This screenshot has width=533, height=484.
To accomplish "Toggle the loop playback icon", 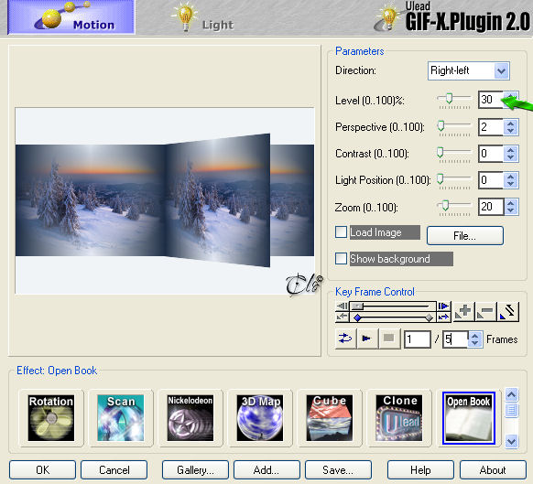I will (345, 339).
